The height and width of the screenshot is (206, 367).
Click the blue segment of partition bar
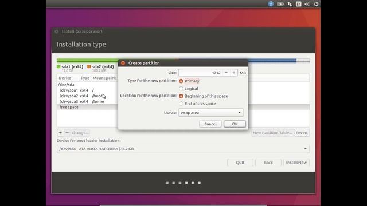point(272,61)
